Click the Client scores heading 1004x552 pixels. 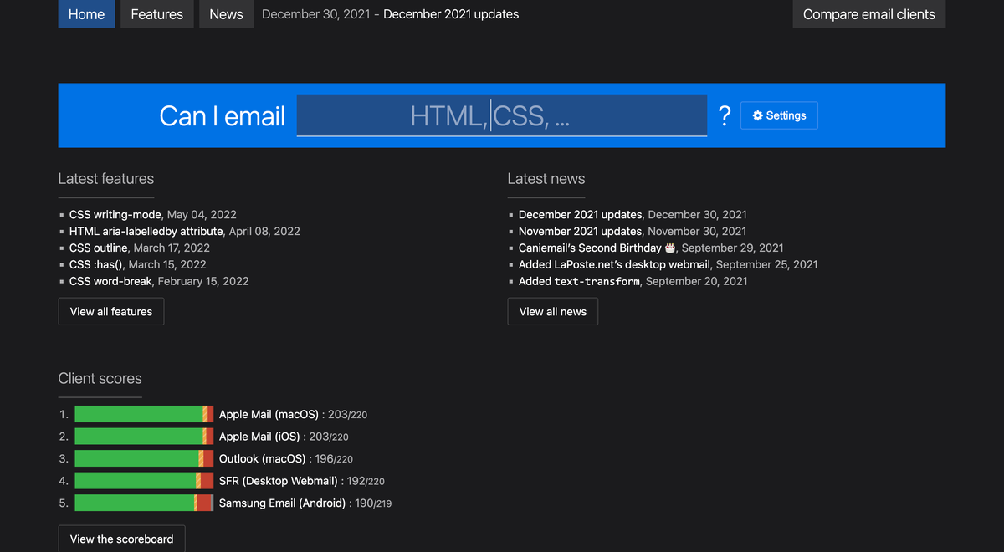(100, 379)
